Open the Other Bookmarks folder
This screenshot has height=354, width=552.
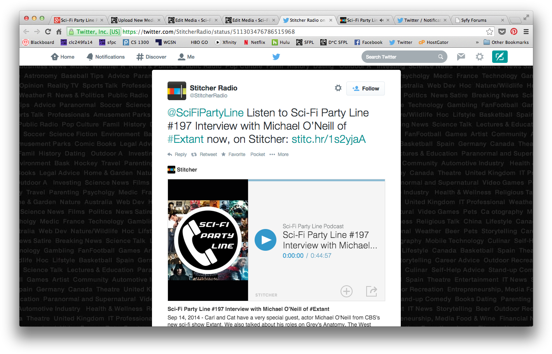point(506,42)
